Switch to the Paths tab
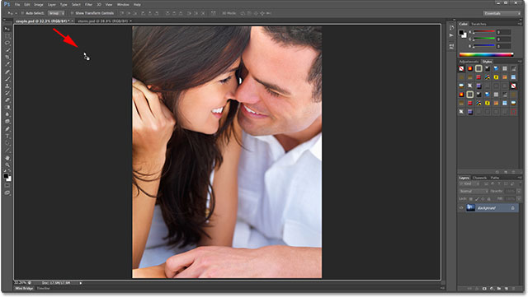This screenshot has width=528, height=297. pyautogui.click(x=495, y=178)
